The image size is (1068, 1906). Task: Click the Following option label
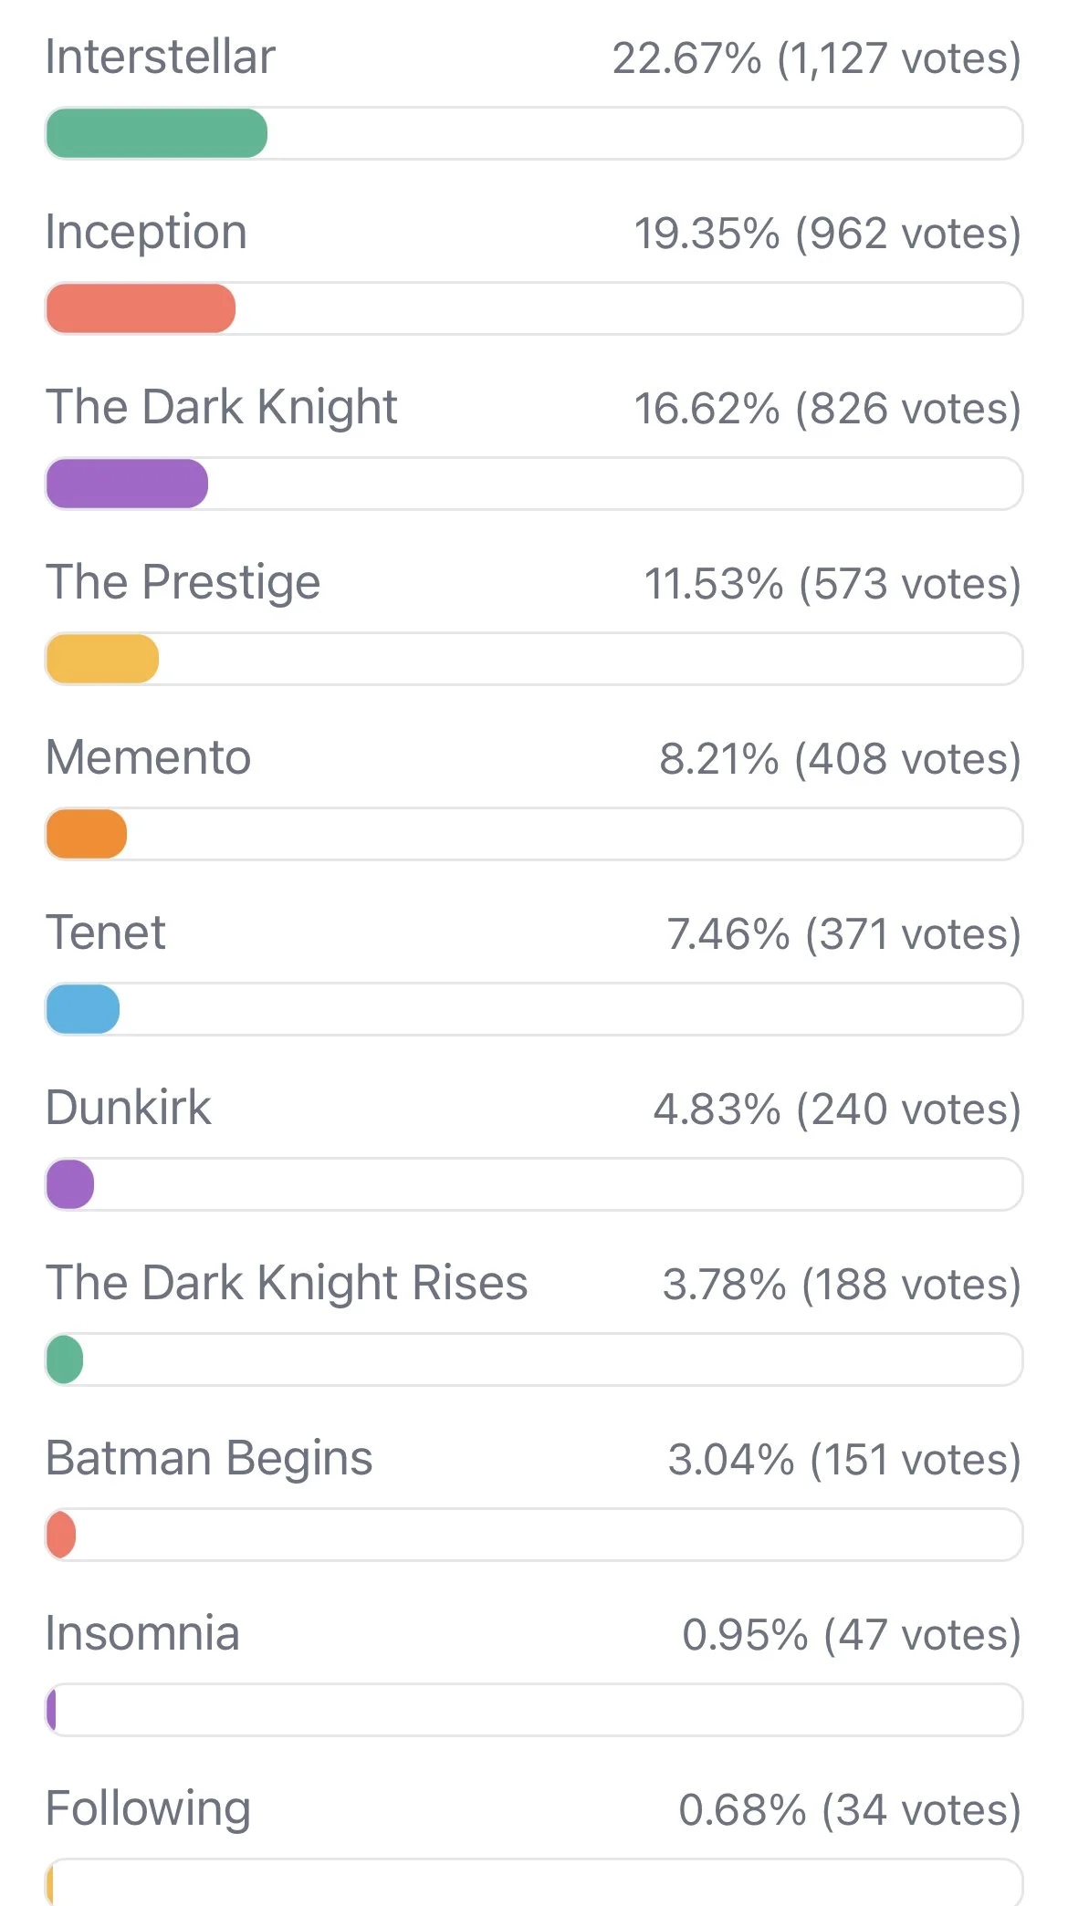(148, 1809)
